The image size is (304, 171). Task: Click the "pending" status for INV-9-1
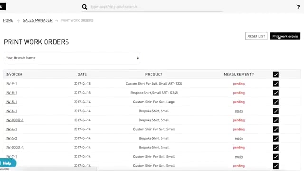[238, 84]
